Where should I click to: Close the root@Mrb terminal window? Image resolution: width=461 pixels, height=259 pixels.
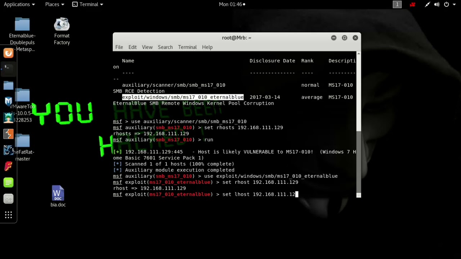pyautogui.click(x=355, y=38)
